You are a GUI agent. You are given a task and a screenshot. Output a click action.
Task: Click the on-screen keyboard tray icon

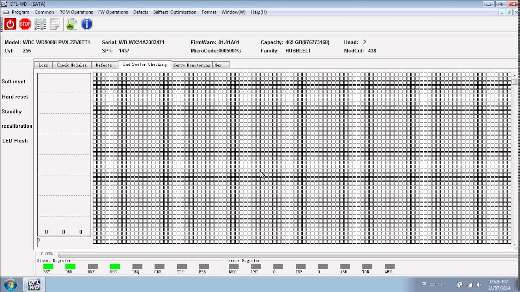tap(432, 284)
